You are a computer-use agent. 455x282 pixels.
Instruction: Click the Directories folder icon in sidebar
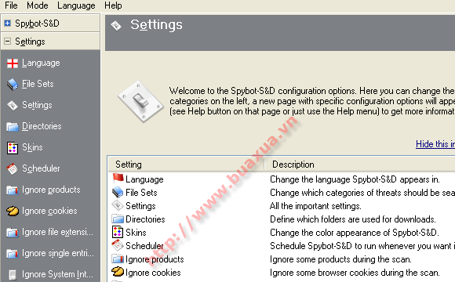pyautogui.click(x=13, y=126)
